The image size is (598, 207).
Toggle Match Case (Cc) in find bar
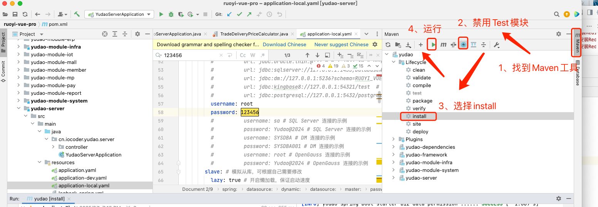243,55
